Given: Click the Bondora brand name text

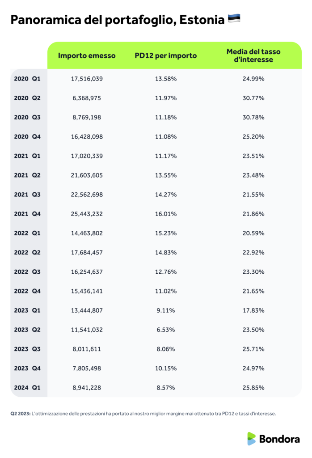Looking at the screenshot, I should (x=280, y=439).
